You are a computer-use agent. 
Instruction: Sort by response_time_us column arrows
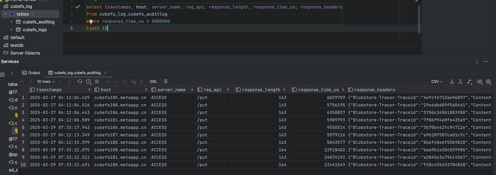[343, 90]
